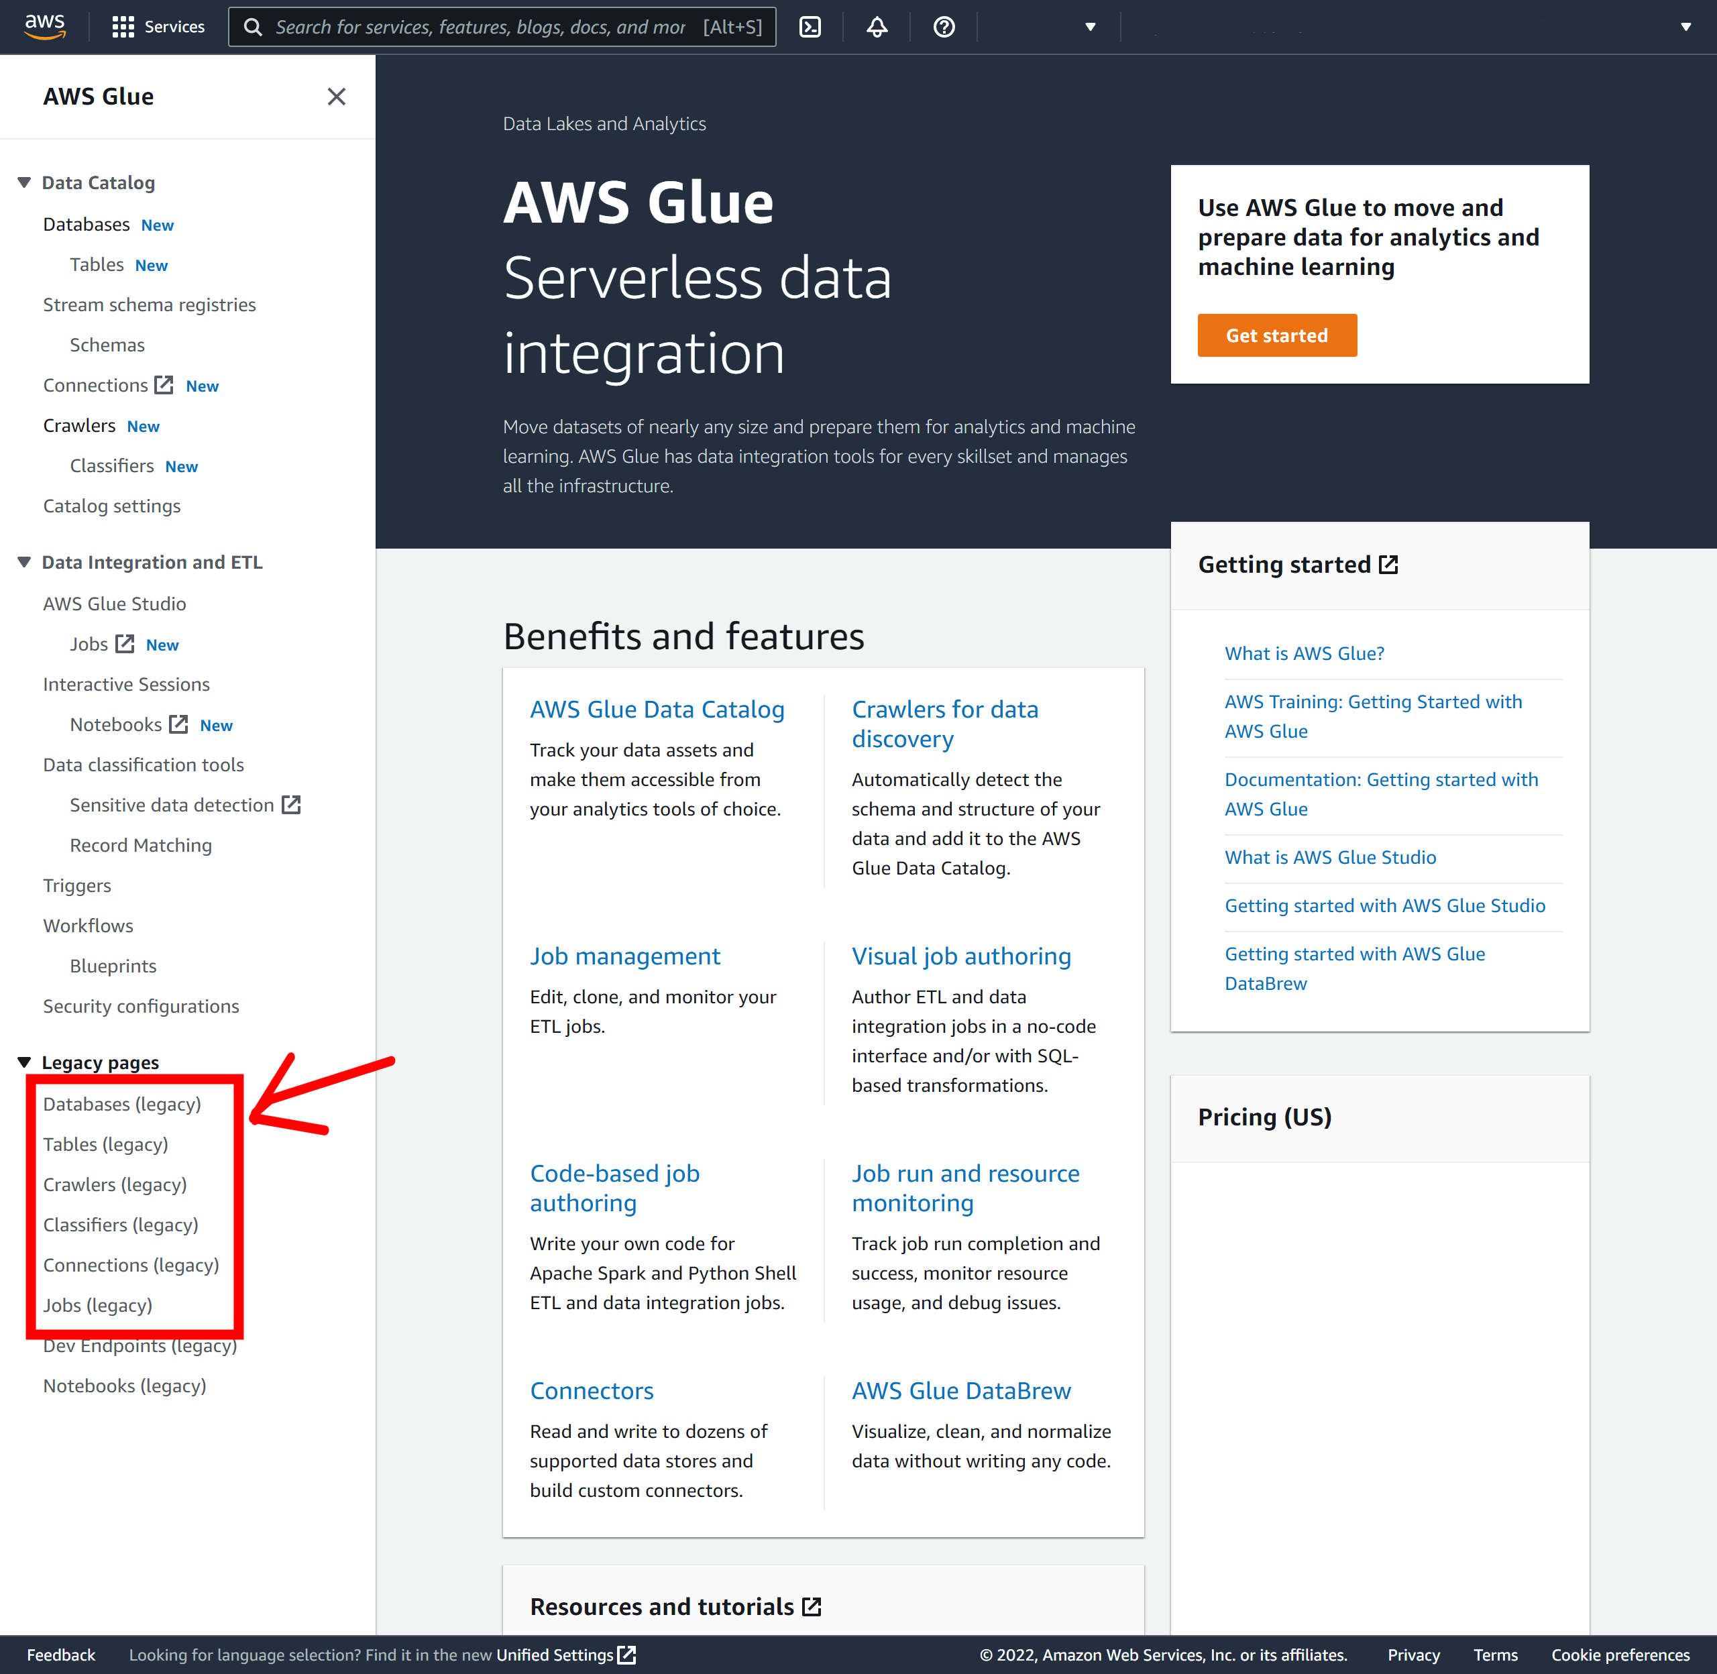
Task: Open Databases (legacy) page
Action: point(122,1105)
